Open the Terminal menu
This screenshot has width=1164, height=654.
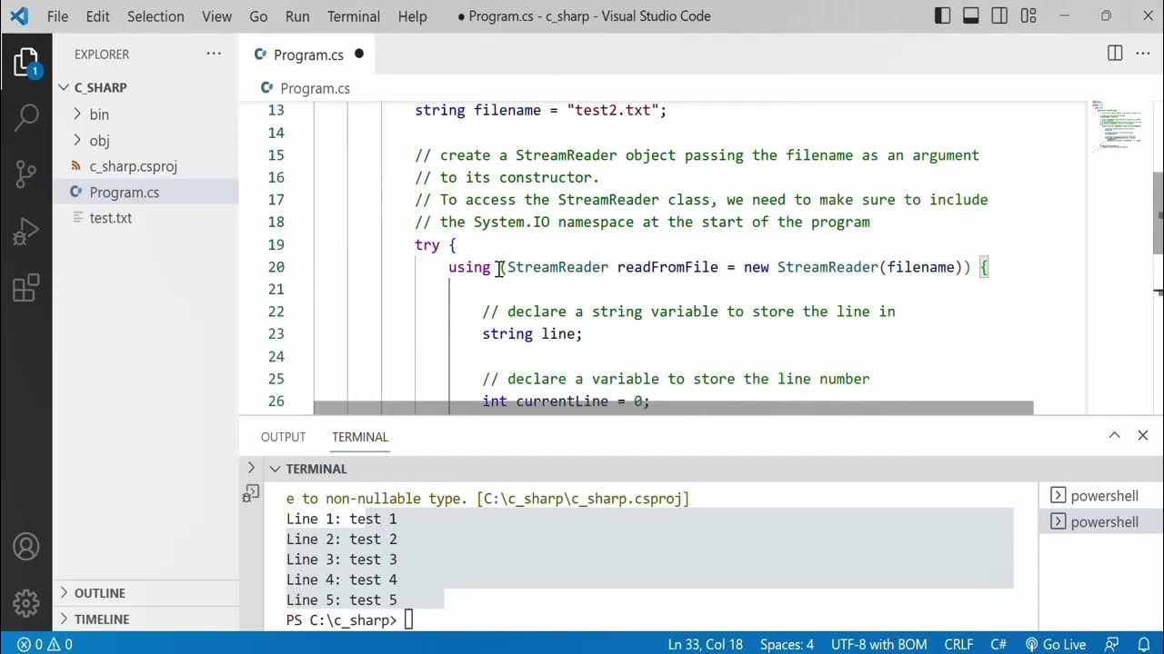[354, 15]
